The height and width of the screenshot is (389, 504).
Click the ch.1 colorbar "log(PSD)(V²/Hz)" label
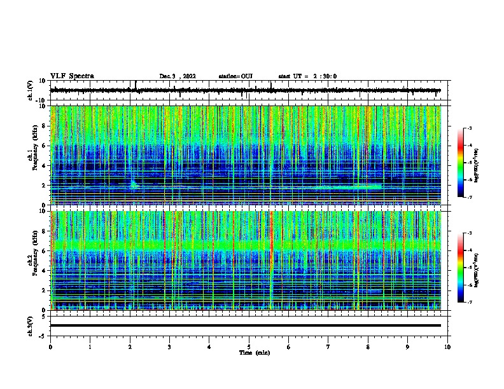point(476,166)
